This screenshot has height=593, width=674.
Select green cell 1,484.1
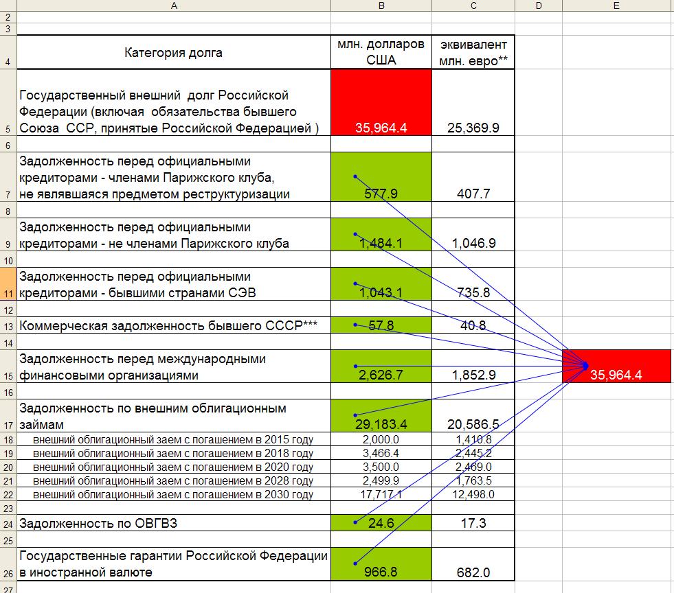pos(381,235)
